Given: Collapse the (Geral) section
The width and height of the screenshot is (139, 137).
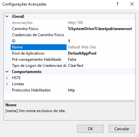Looking at the screenshot, I should point(7,16).
